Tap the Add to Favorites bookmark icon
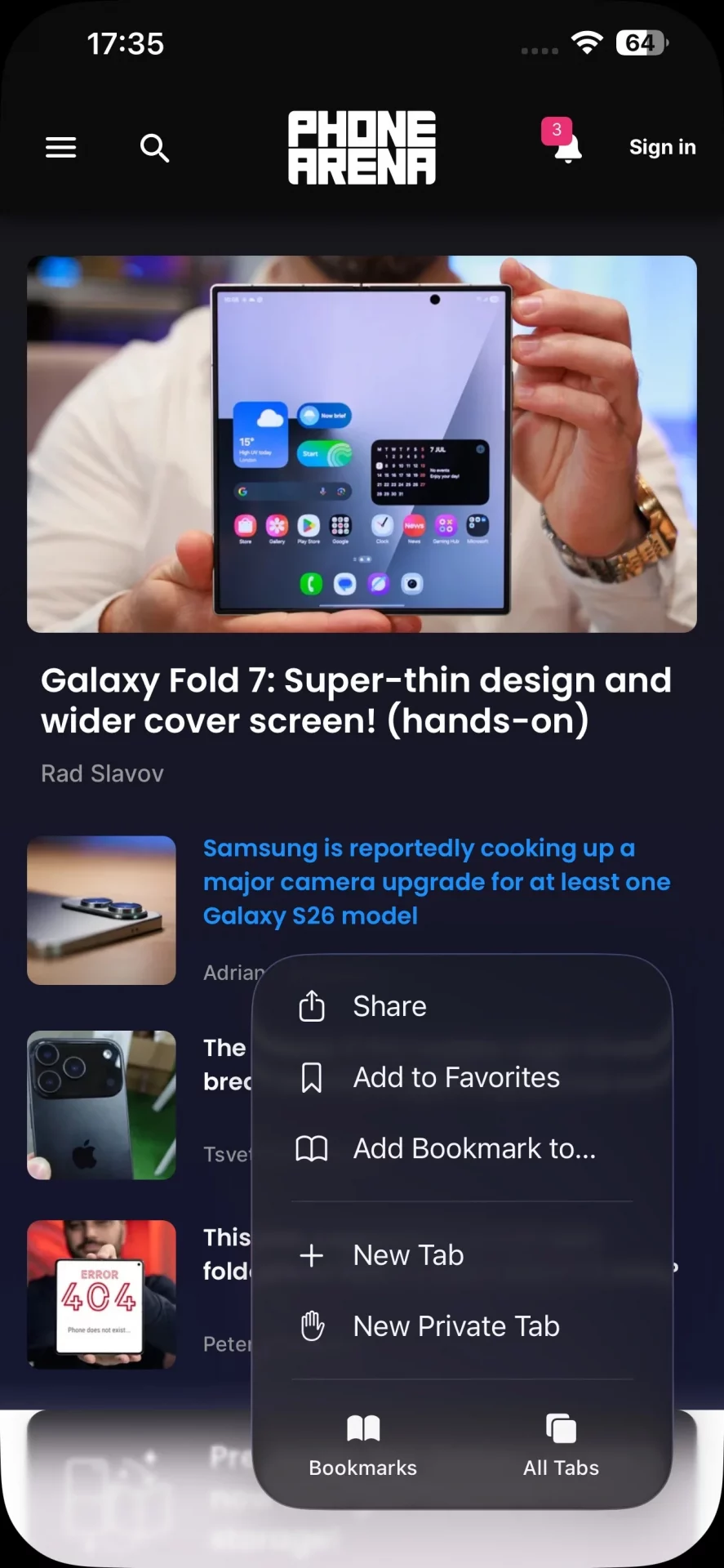This screenshot has width=724, height=1568. 312,1077
